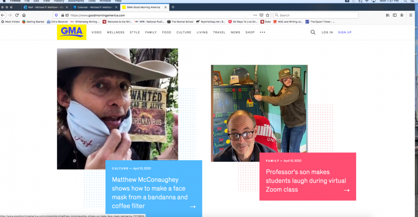Screen dimensions: 418x217
Task: Click SIGN UP on GMA header
Action: (x=345, y=32)
